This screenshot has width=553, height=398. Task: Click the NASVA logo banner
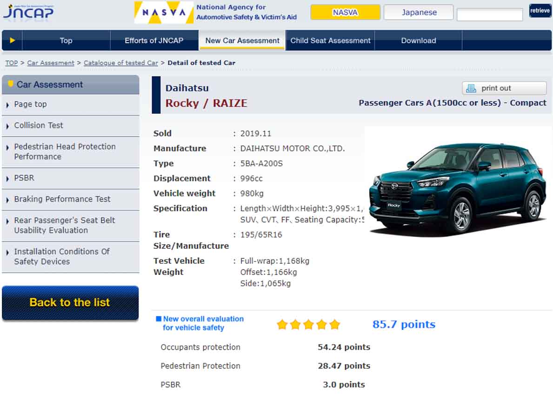164,13
